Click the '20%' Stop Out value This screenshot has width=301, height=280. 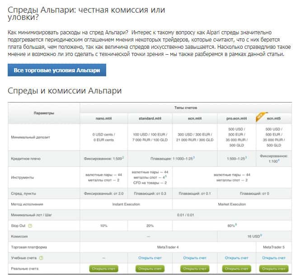coord(150,226)
